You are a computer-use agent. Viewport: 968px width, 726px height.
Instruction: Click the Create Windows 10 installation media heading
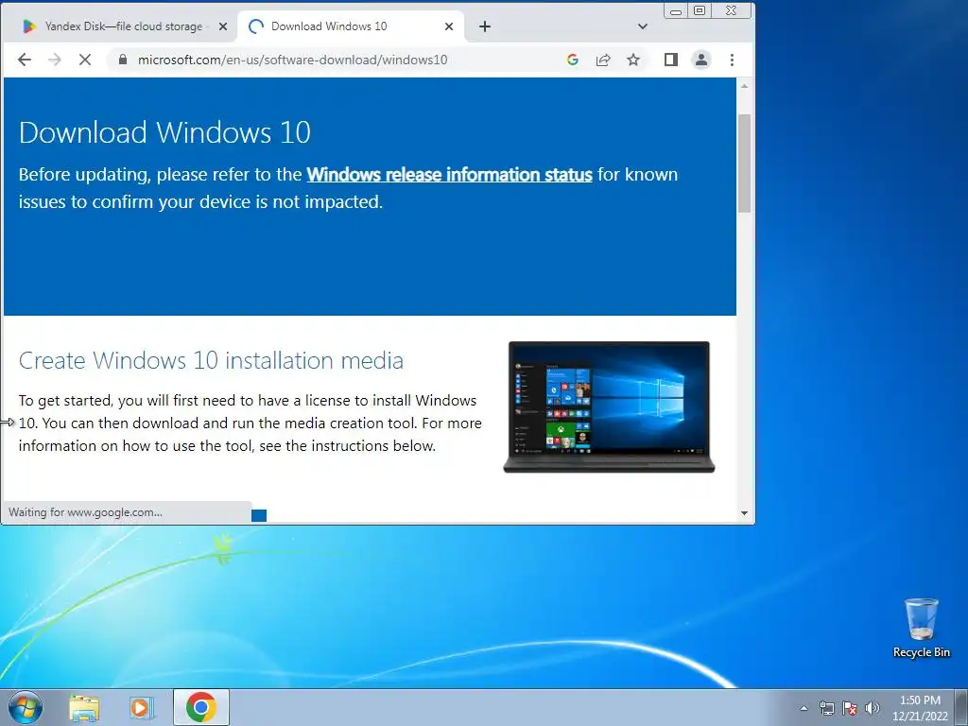211,360
